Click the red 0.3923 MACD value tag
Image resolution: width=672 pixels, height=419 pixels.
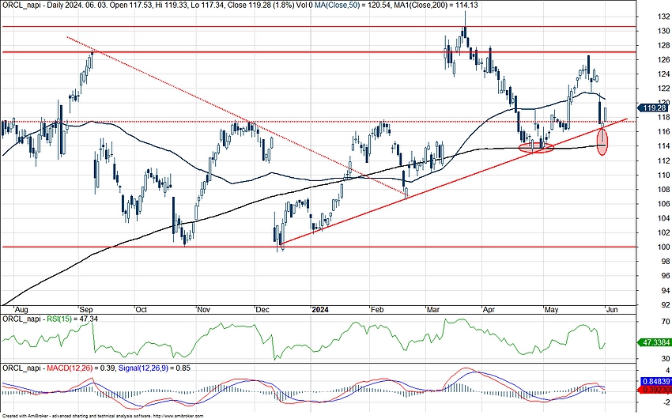[655, 390]
